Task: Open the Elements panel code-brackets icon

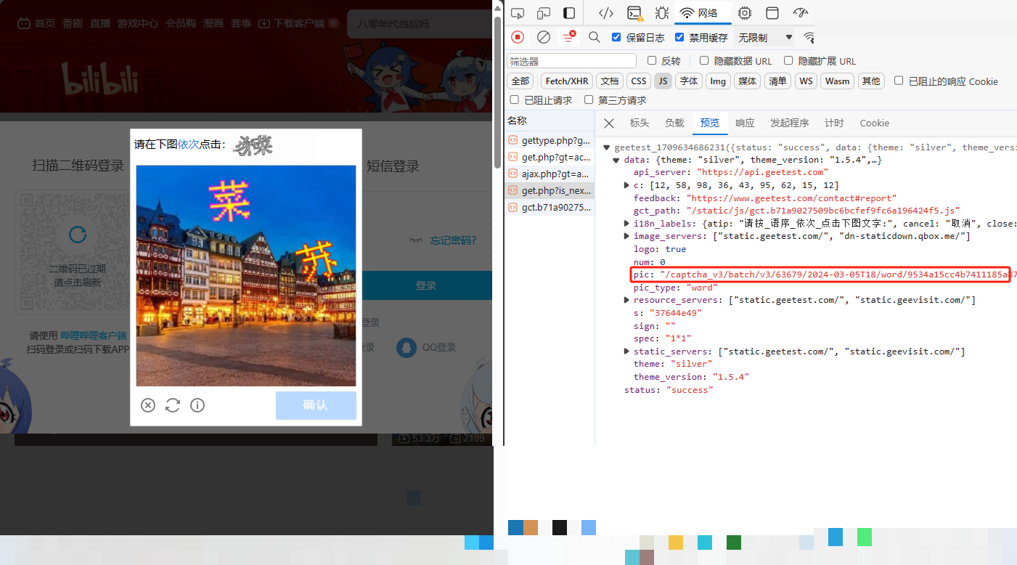Action: click(x=606, y=13)
